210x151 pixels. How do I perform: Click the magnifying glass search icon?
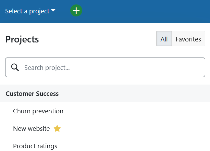pyautogui.click(x=15, y=67)
